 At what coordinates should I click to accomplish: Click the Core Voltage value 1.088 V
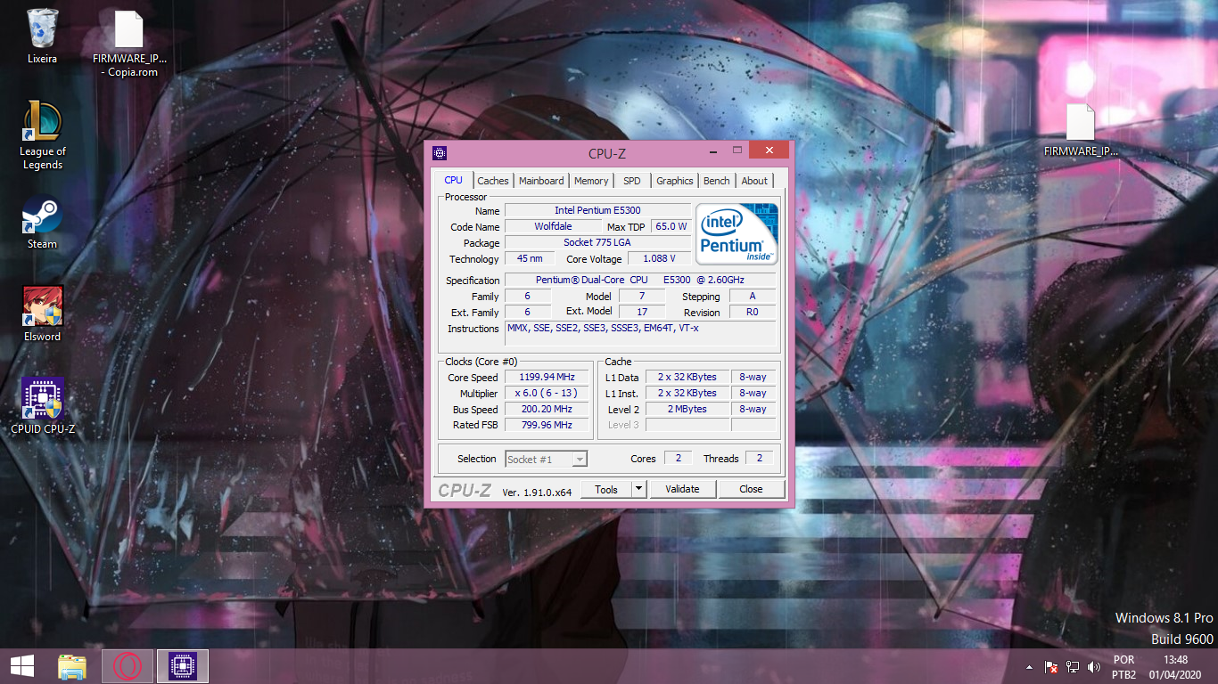(x=660, y=259)
